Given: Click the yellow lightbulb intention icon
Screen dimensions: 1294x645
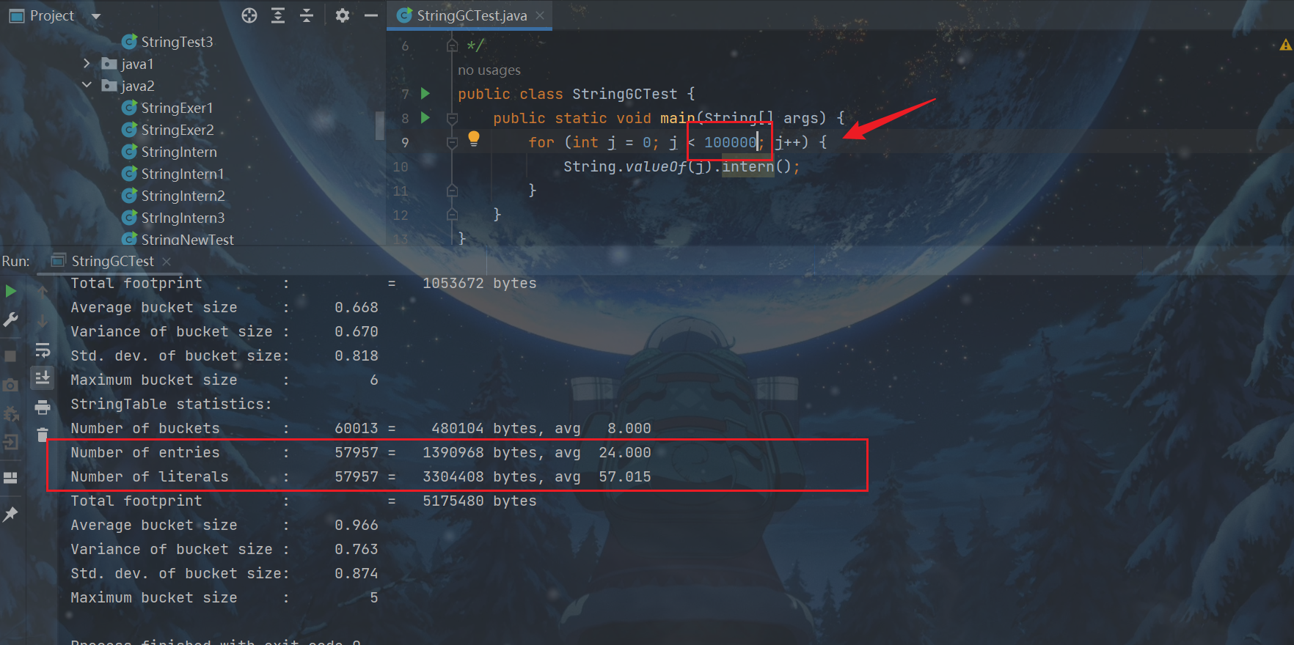Looking at the screenshot, I should (474, 138).
